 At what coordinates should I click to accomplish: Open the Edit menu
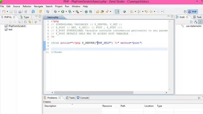pyautogui.click(x=9, y=6)
